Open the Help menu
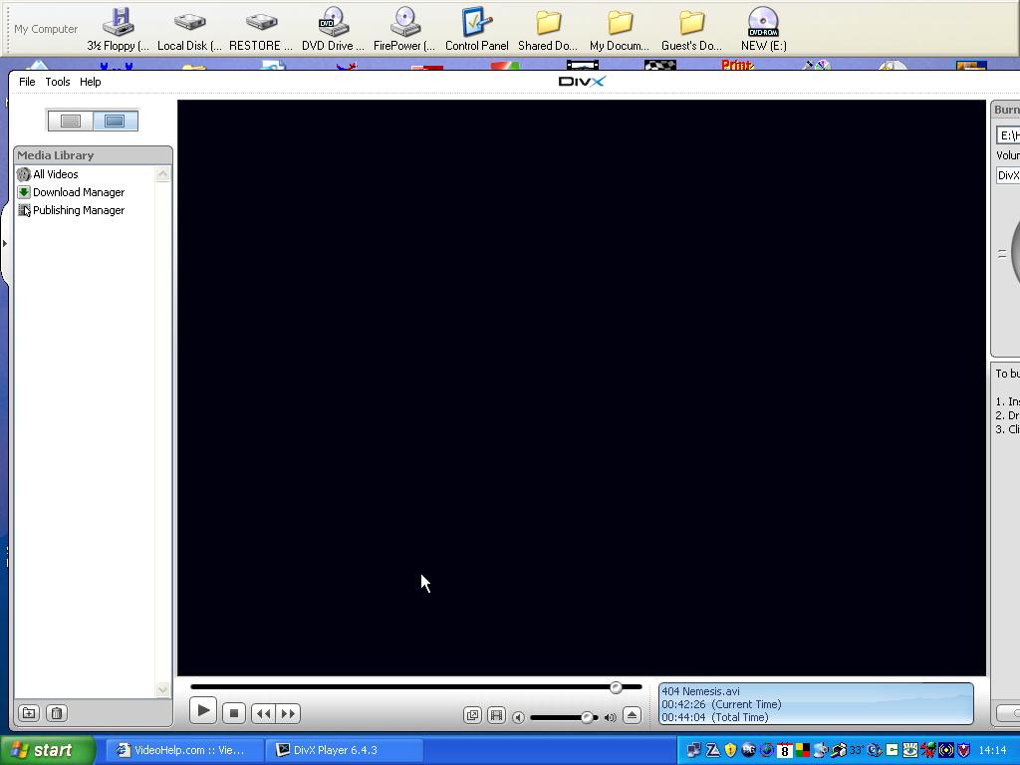 (x=90, y=82)
